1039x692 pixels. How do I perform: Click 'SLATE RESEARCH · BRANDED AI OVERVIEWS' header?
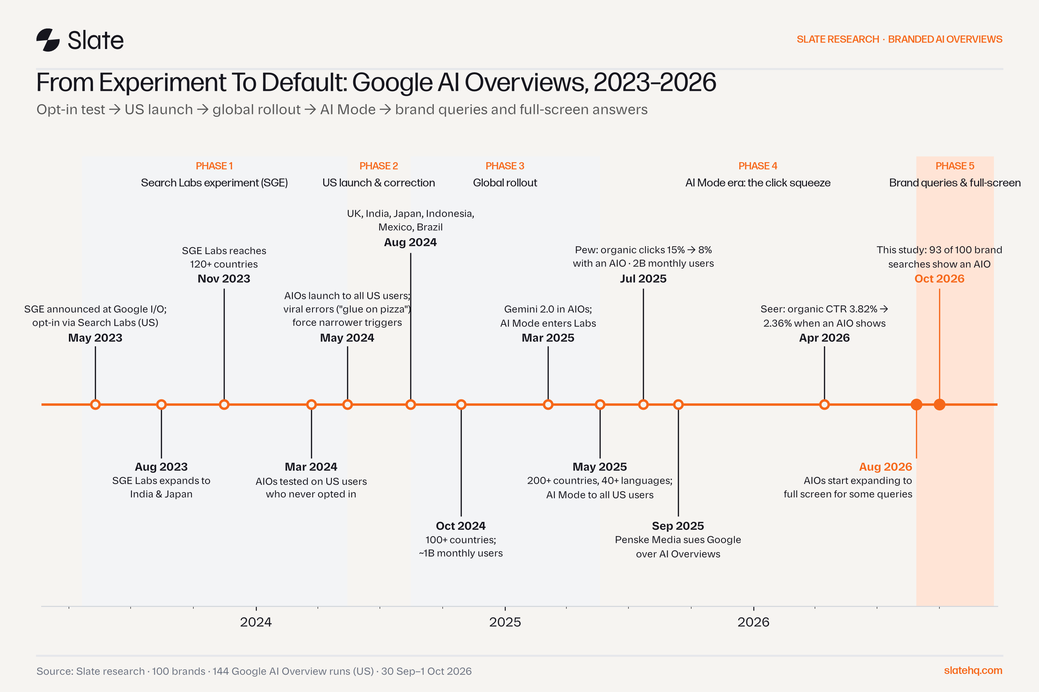[x=899, y=39]
